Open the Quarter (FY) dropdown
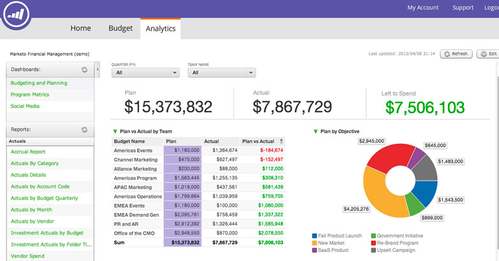The width and height of the screenshot is (499, 261). coord(145,73)
